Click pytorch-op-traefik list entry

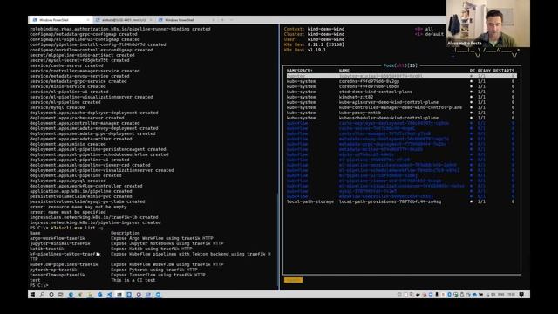(x=53, y=270)
